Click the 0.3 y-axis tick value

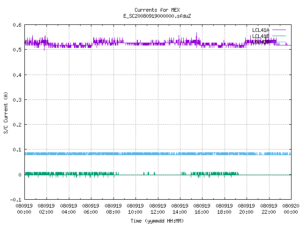point(17,100)
